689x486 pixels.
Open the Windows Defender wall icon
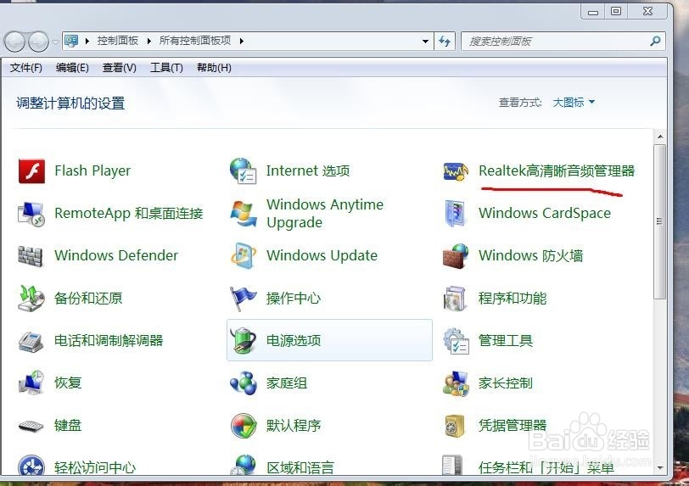pyautogui.click(x=31, y=256)
